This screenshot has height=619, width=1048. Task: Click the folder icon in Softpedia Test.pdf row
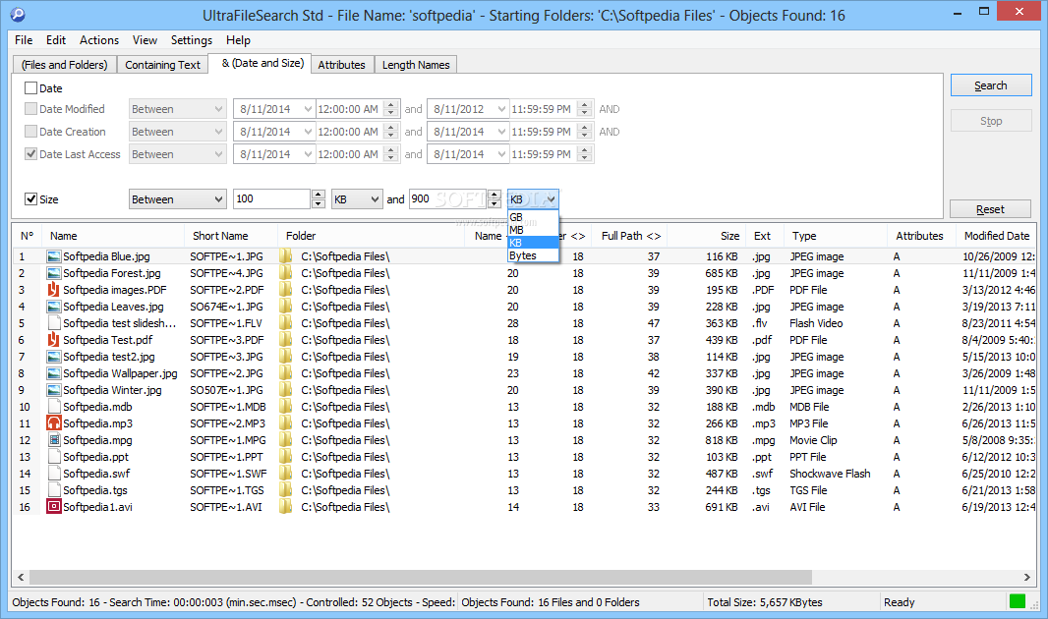286,340
